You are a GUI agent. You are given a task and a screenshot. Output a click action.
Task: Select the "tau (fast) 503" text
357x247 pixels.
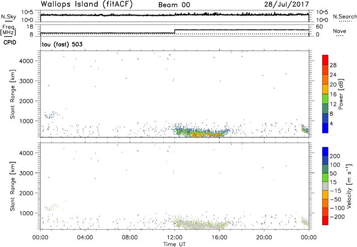tap(62, 44)
